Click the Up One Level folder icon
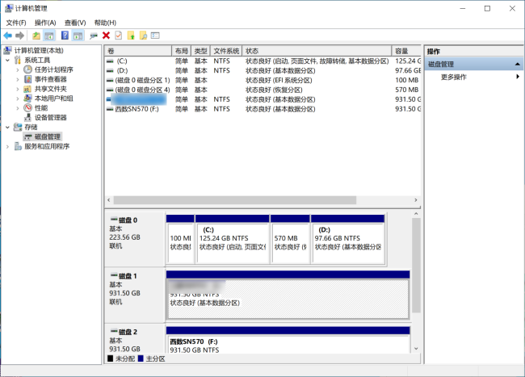This screenshot has width=525, height=377. (36, 36)
